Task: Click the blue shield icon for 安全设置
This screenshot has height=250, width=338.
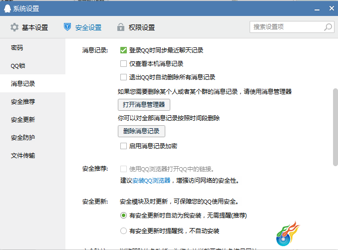Action: (67, 27)
